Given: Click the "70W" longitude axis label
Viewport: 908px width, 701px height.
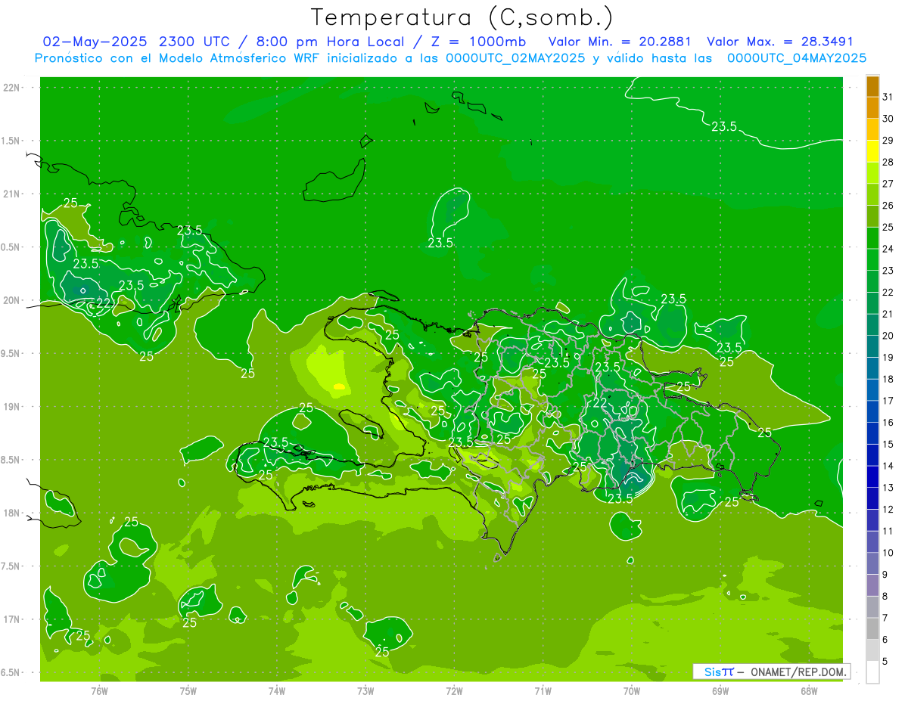Looking at the screenshot, I should (x=632, y=691).
